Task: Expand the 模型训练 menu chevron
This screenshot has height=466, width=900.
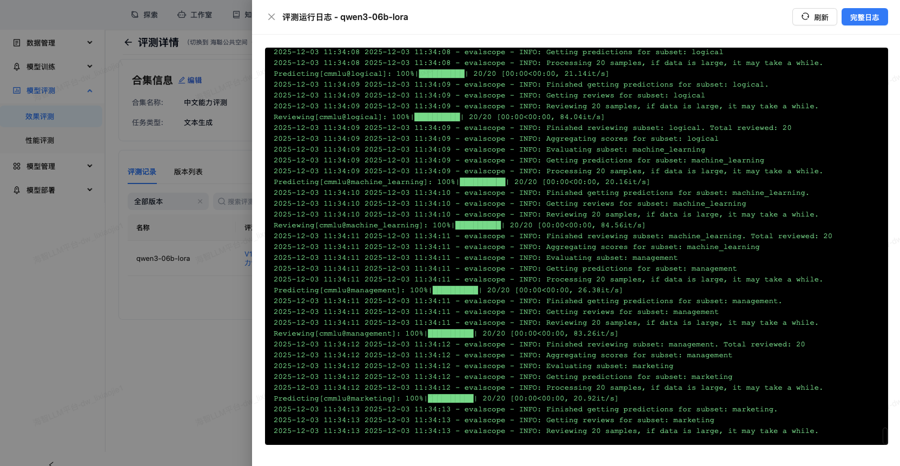Action: pyautogui.click(x=90, y=67)
